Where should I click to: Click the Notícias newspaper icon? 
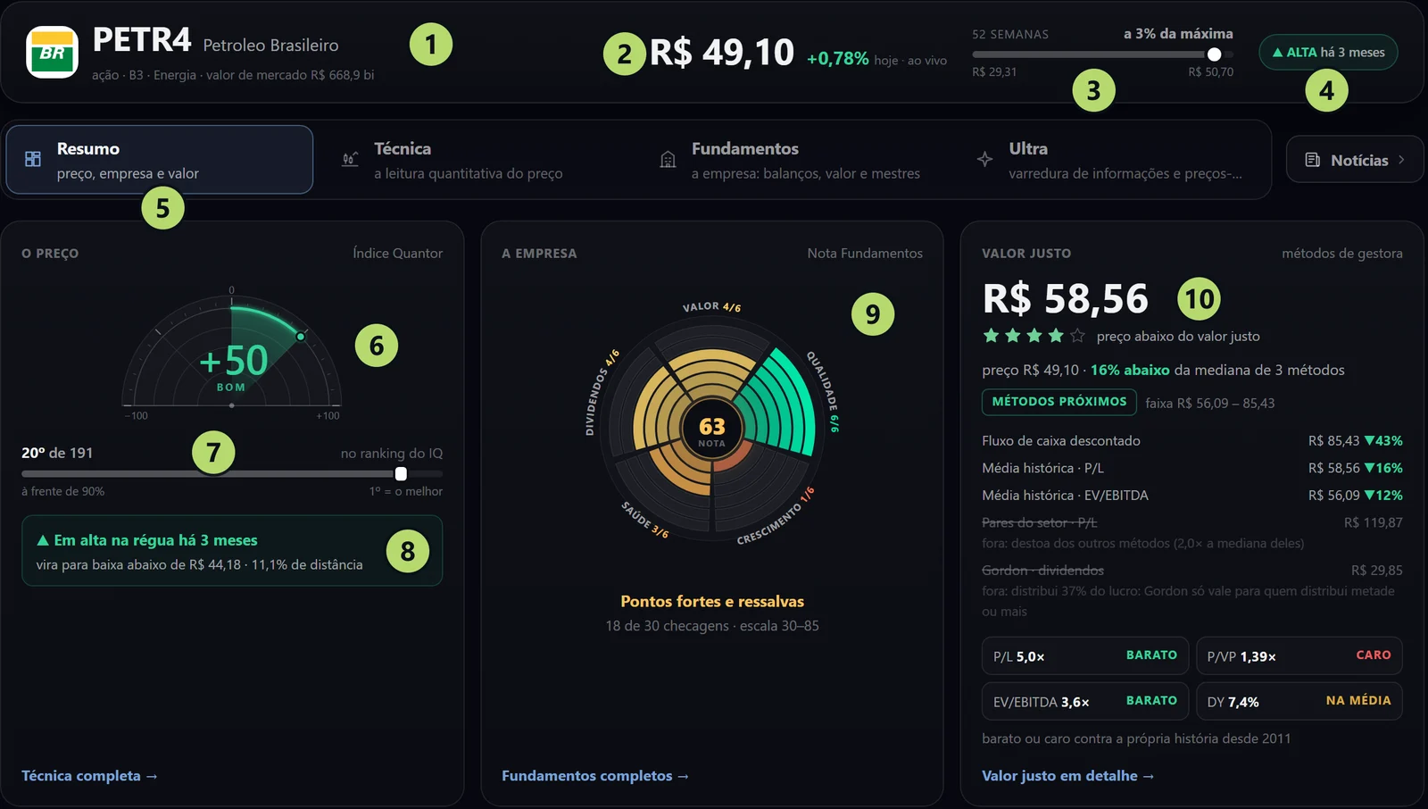(1312, 160)
